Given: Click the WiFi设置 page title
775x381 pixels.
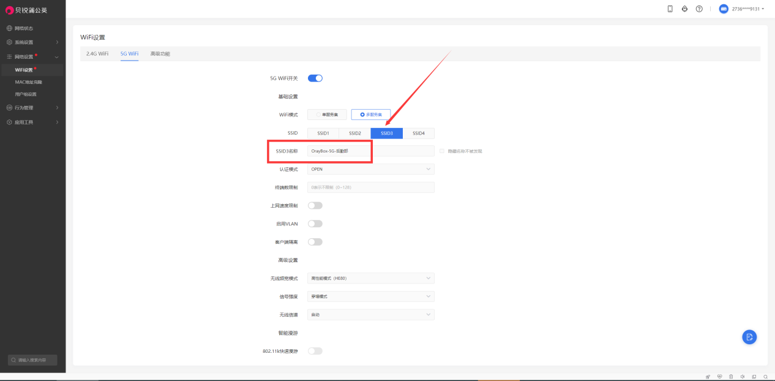Looking at the screenshot, I should pyautogui.click(x=93, y=38).
